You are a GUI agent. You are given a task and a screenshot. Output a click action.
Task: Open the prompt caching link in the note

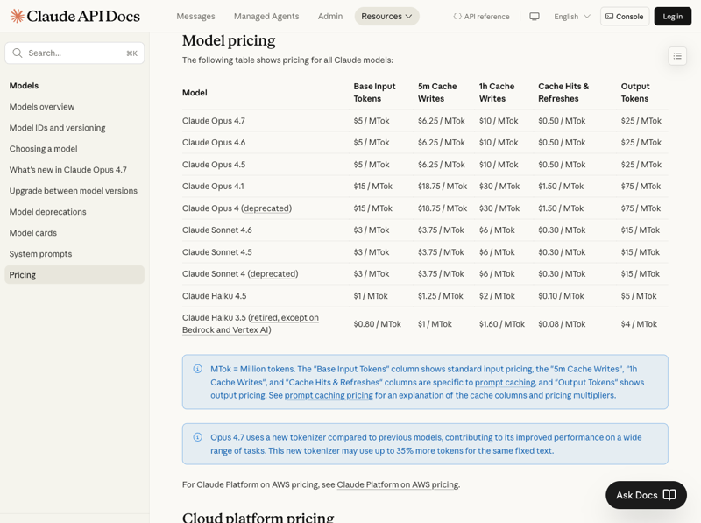pos(506,382)
